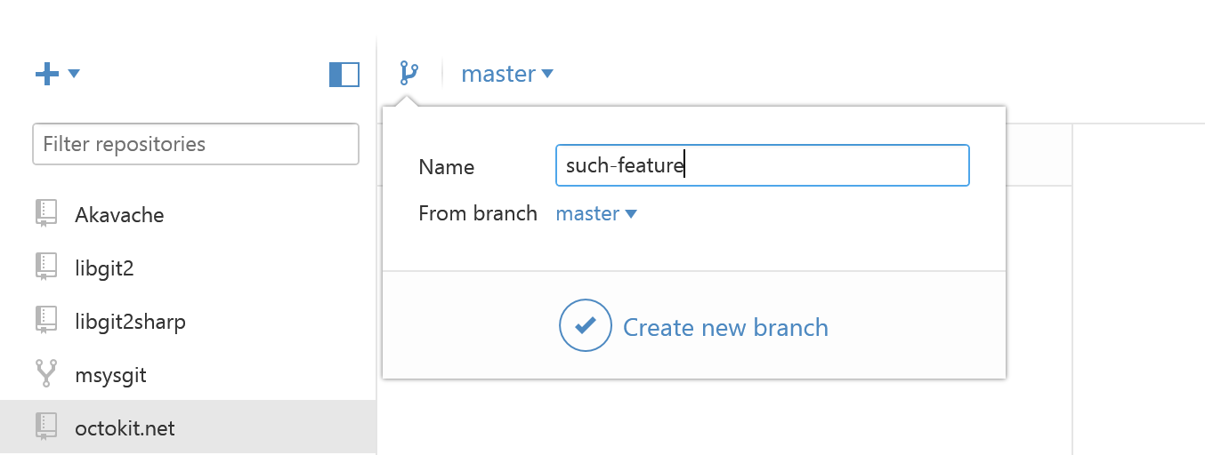Screen dimensions: 1205x455
Task: Select the Akavache repository name
Action: pos(119,215)
